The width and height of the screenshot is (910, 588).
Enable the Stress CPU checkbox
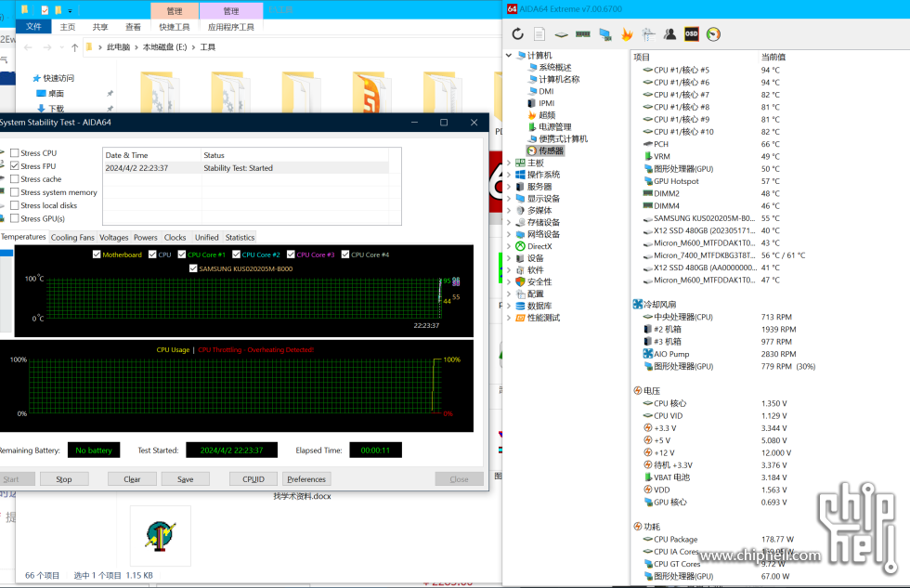tap(15, 152)
